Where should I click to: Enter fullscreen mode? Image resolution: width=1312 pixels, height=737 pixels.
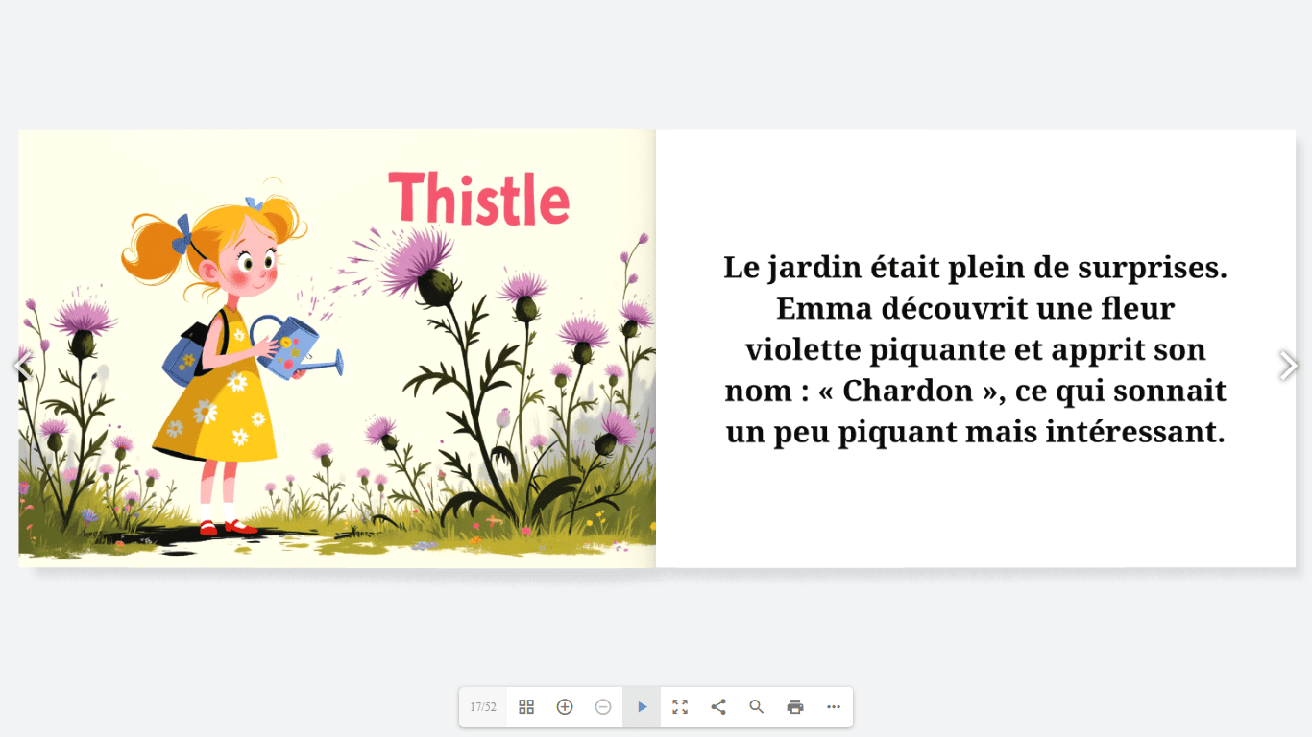[x=680, y=707]
